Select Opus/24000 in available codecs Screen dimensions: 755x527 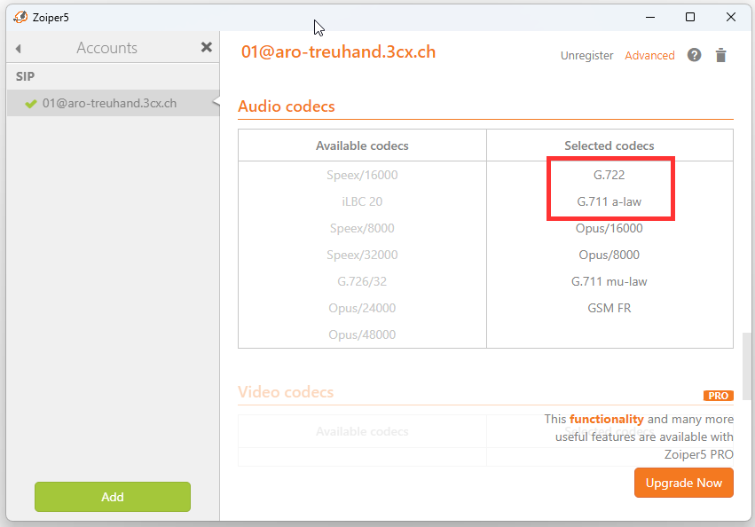pyautogui.click(x=362, y=308)
